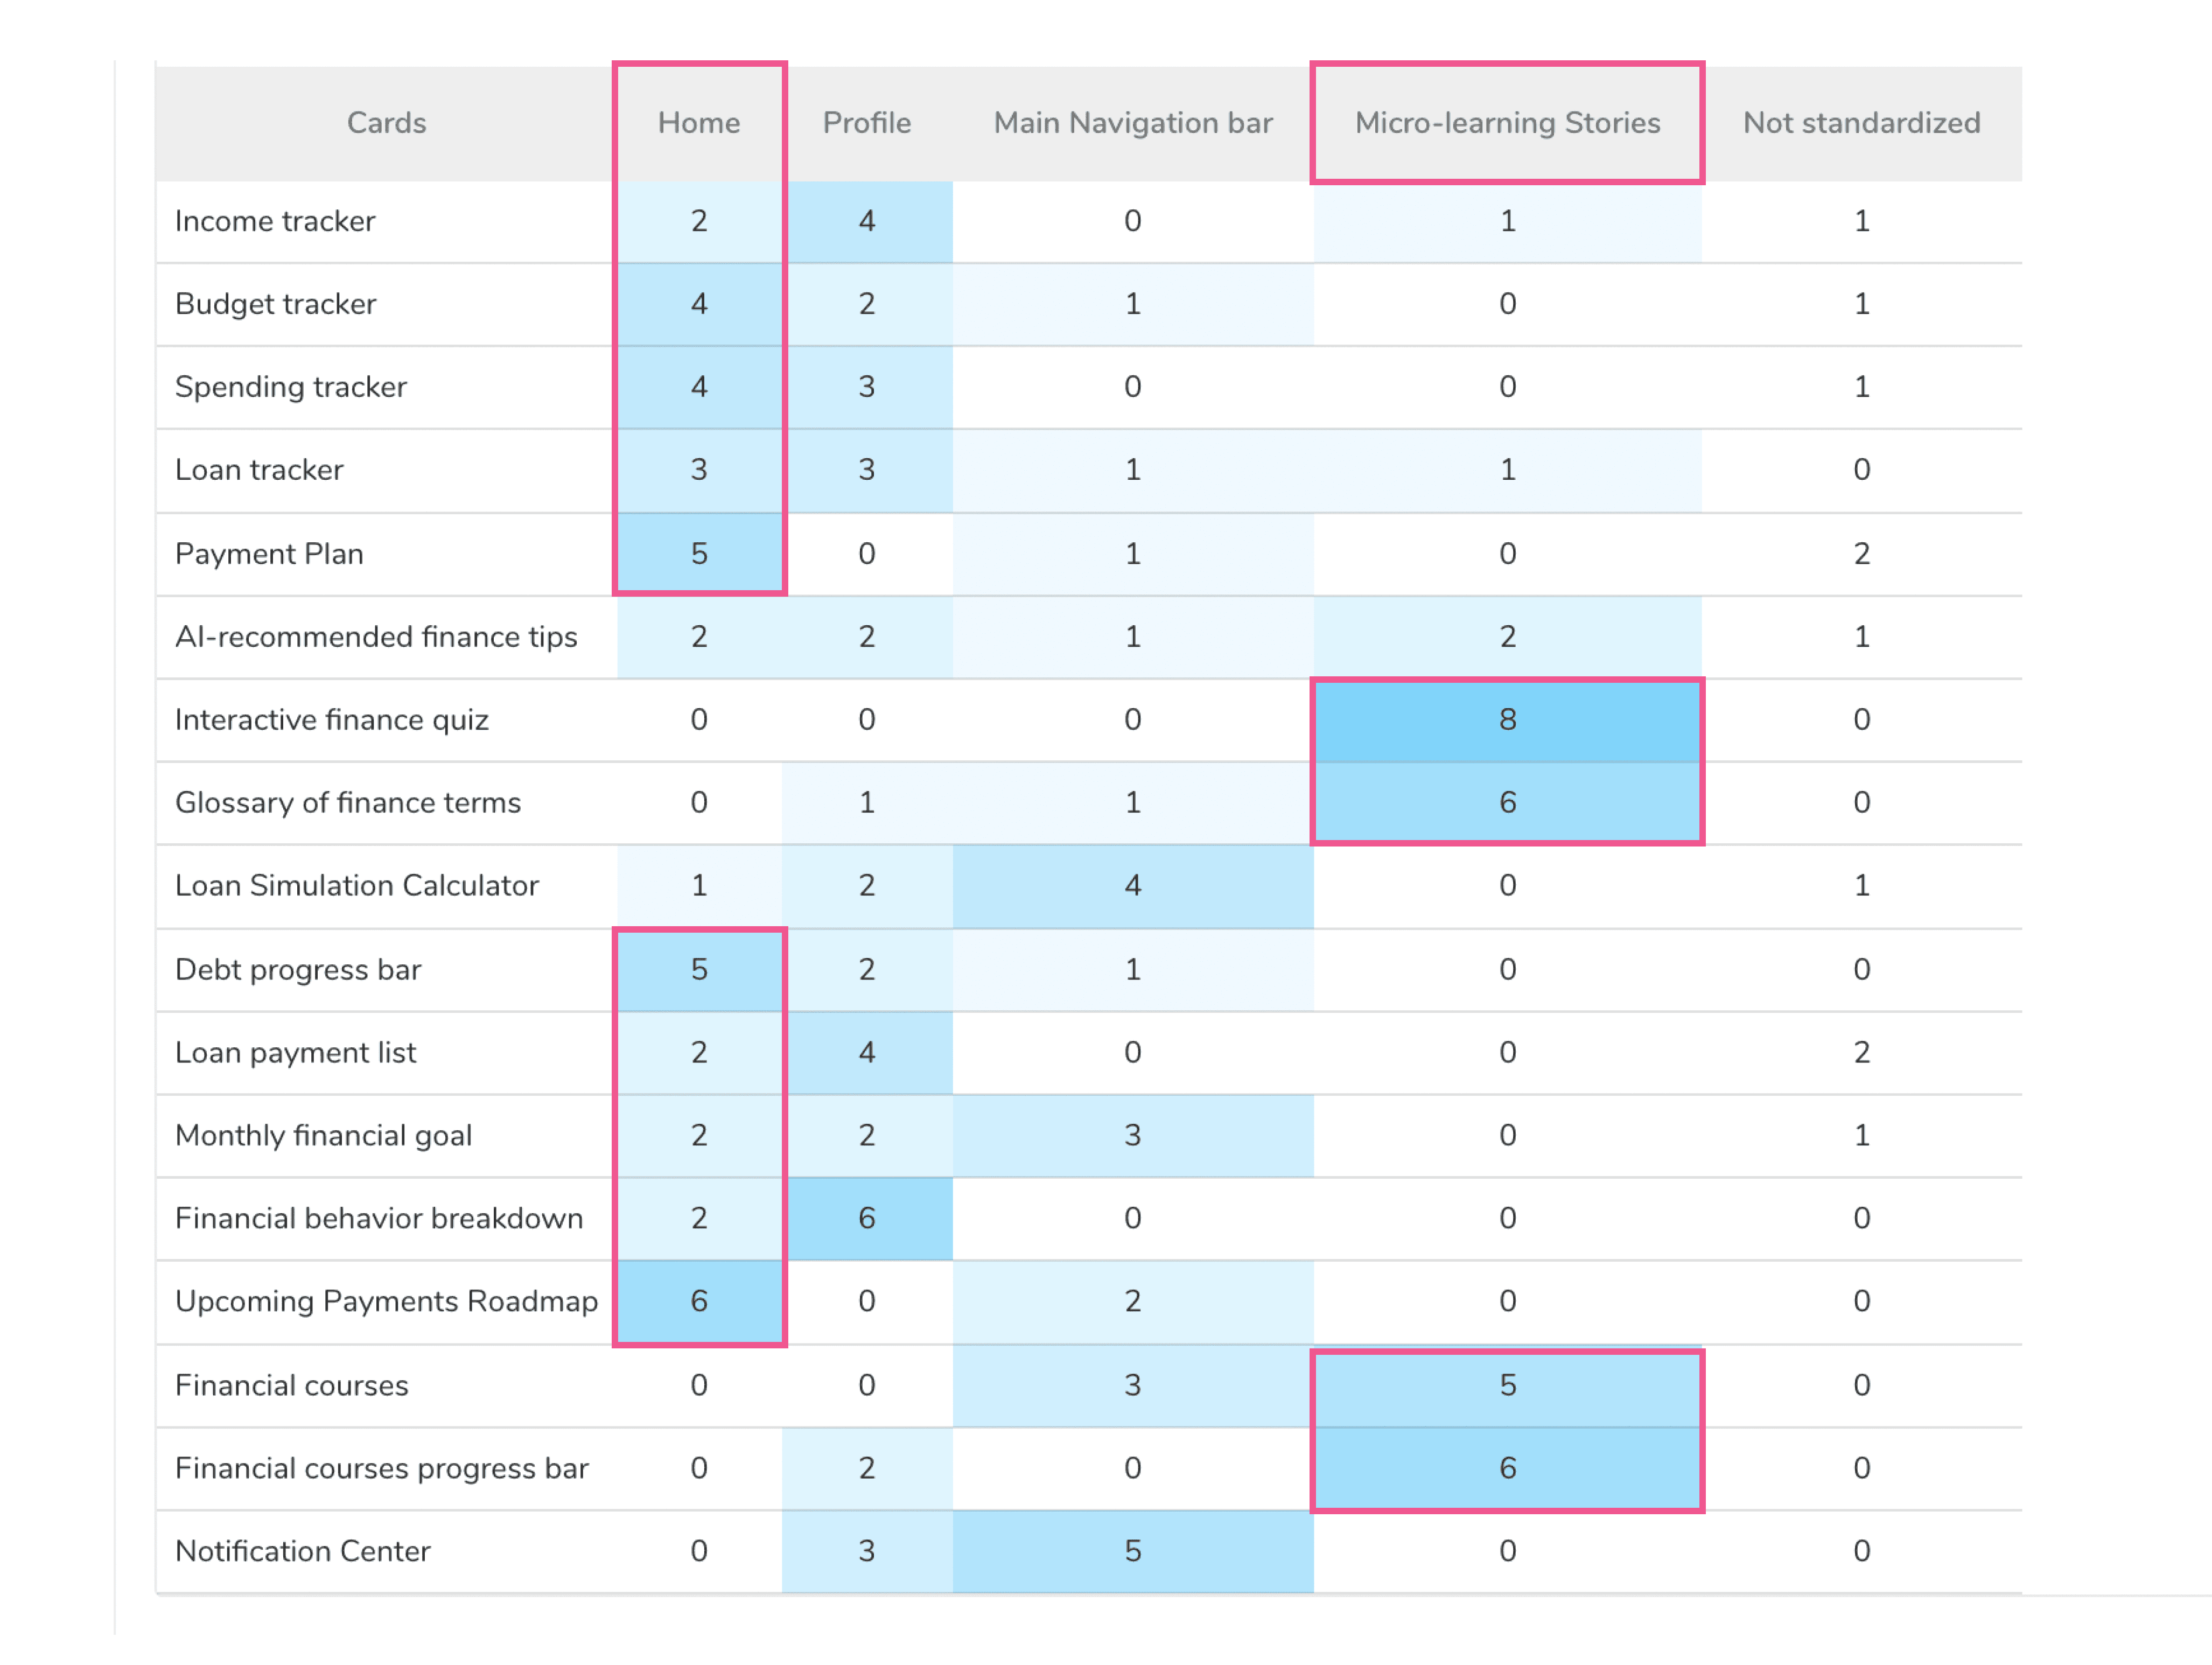Image resolution: width=2212 pixels, height=1665 pixels.
Task: Click Financial behavior breakdown Profile cell 6
Action: pos(866,1217)
